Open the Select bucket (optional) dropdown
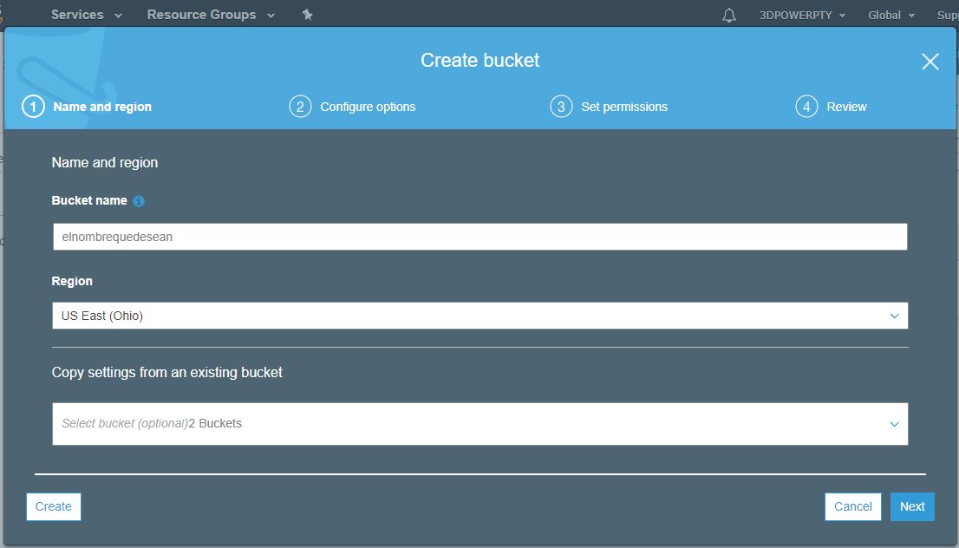 [480, 424]
